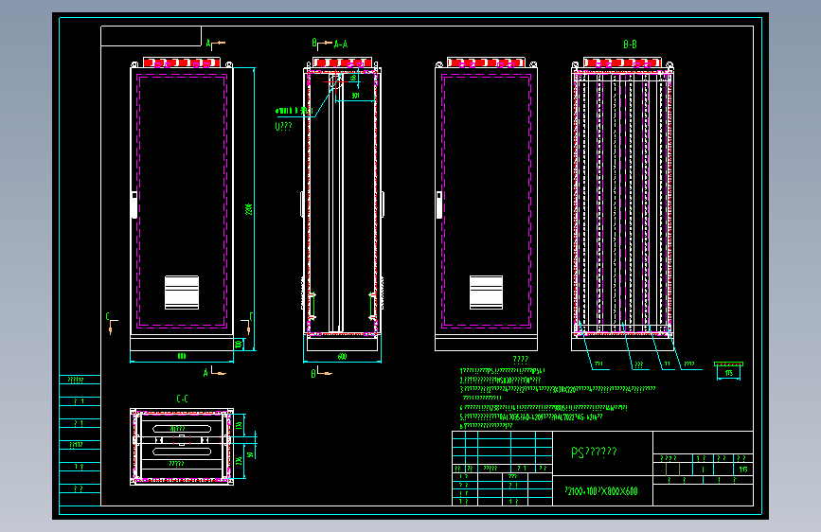821x532 pixels.
Task: Click the C-C plan view drawing
Action: [x=182, y=447]
